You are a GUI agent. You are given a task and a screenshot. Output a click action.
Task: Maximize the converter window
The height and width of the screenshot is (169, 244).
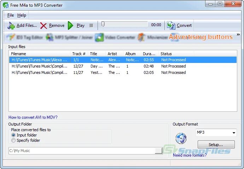pos(220,4)
